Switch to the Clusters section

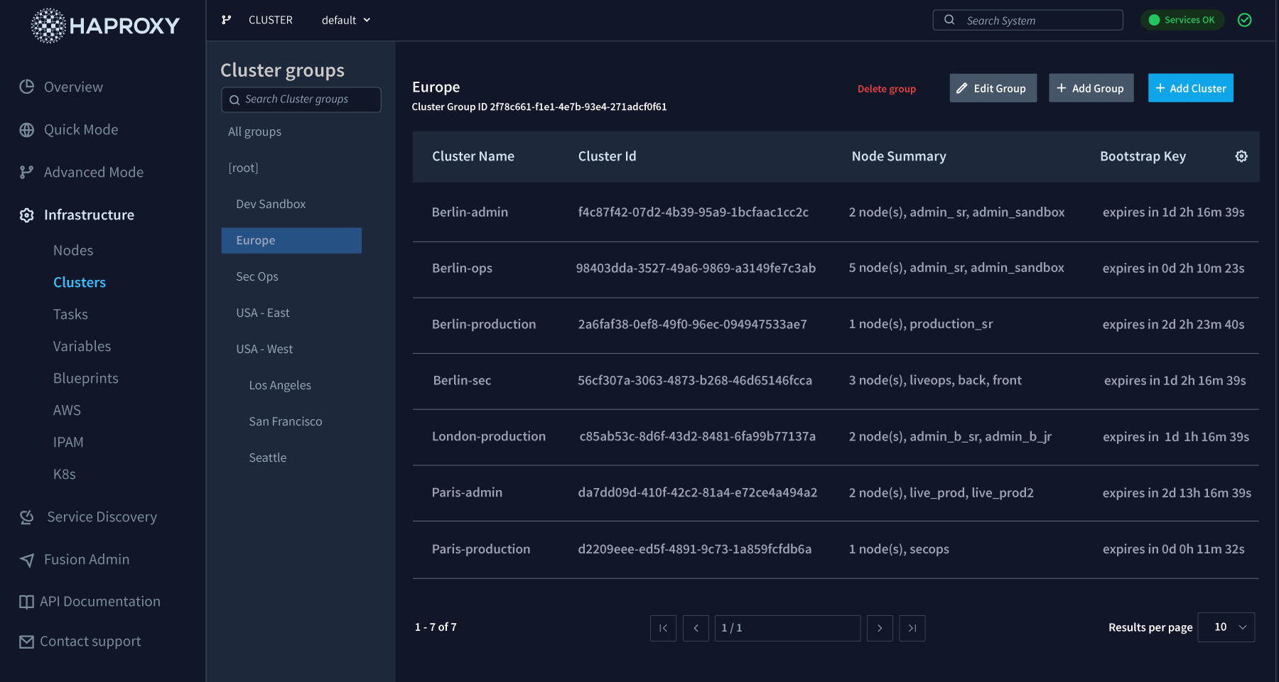pos(79,282)
